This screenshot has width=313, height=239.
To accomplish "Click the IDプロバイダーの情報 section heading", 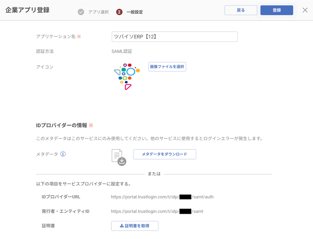I will 62,125.
